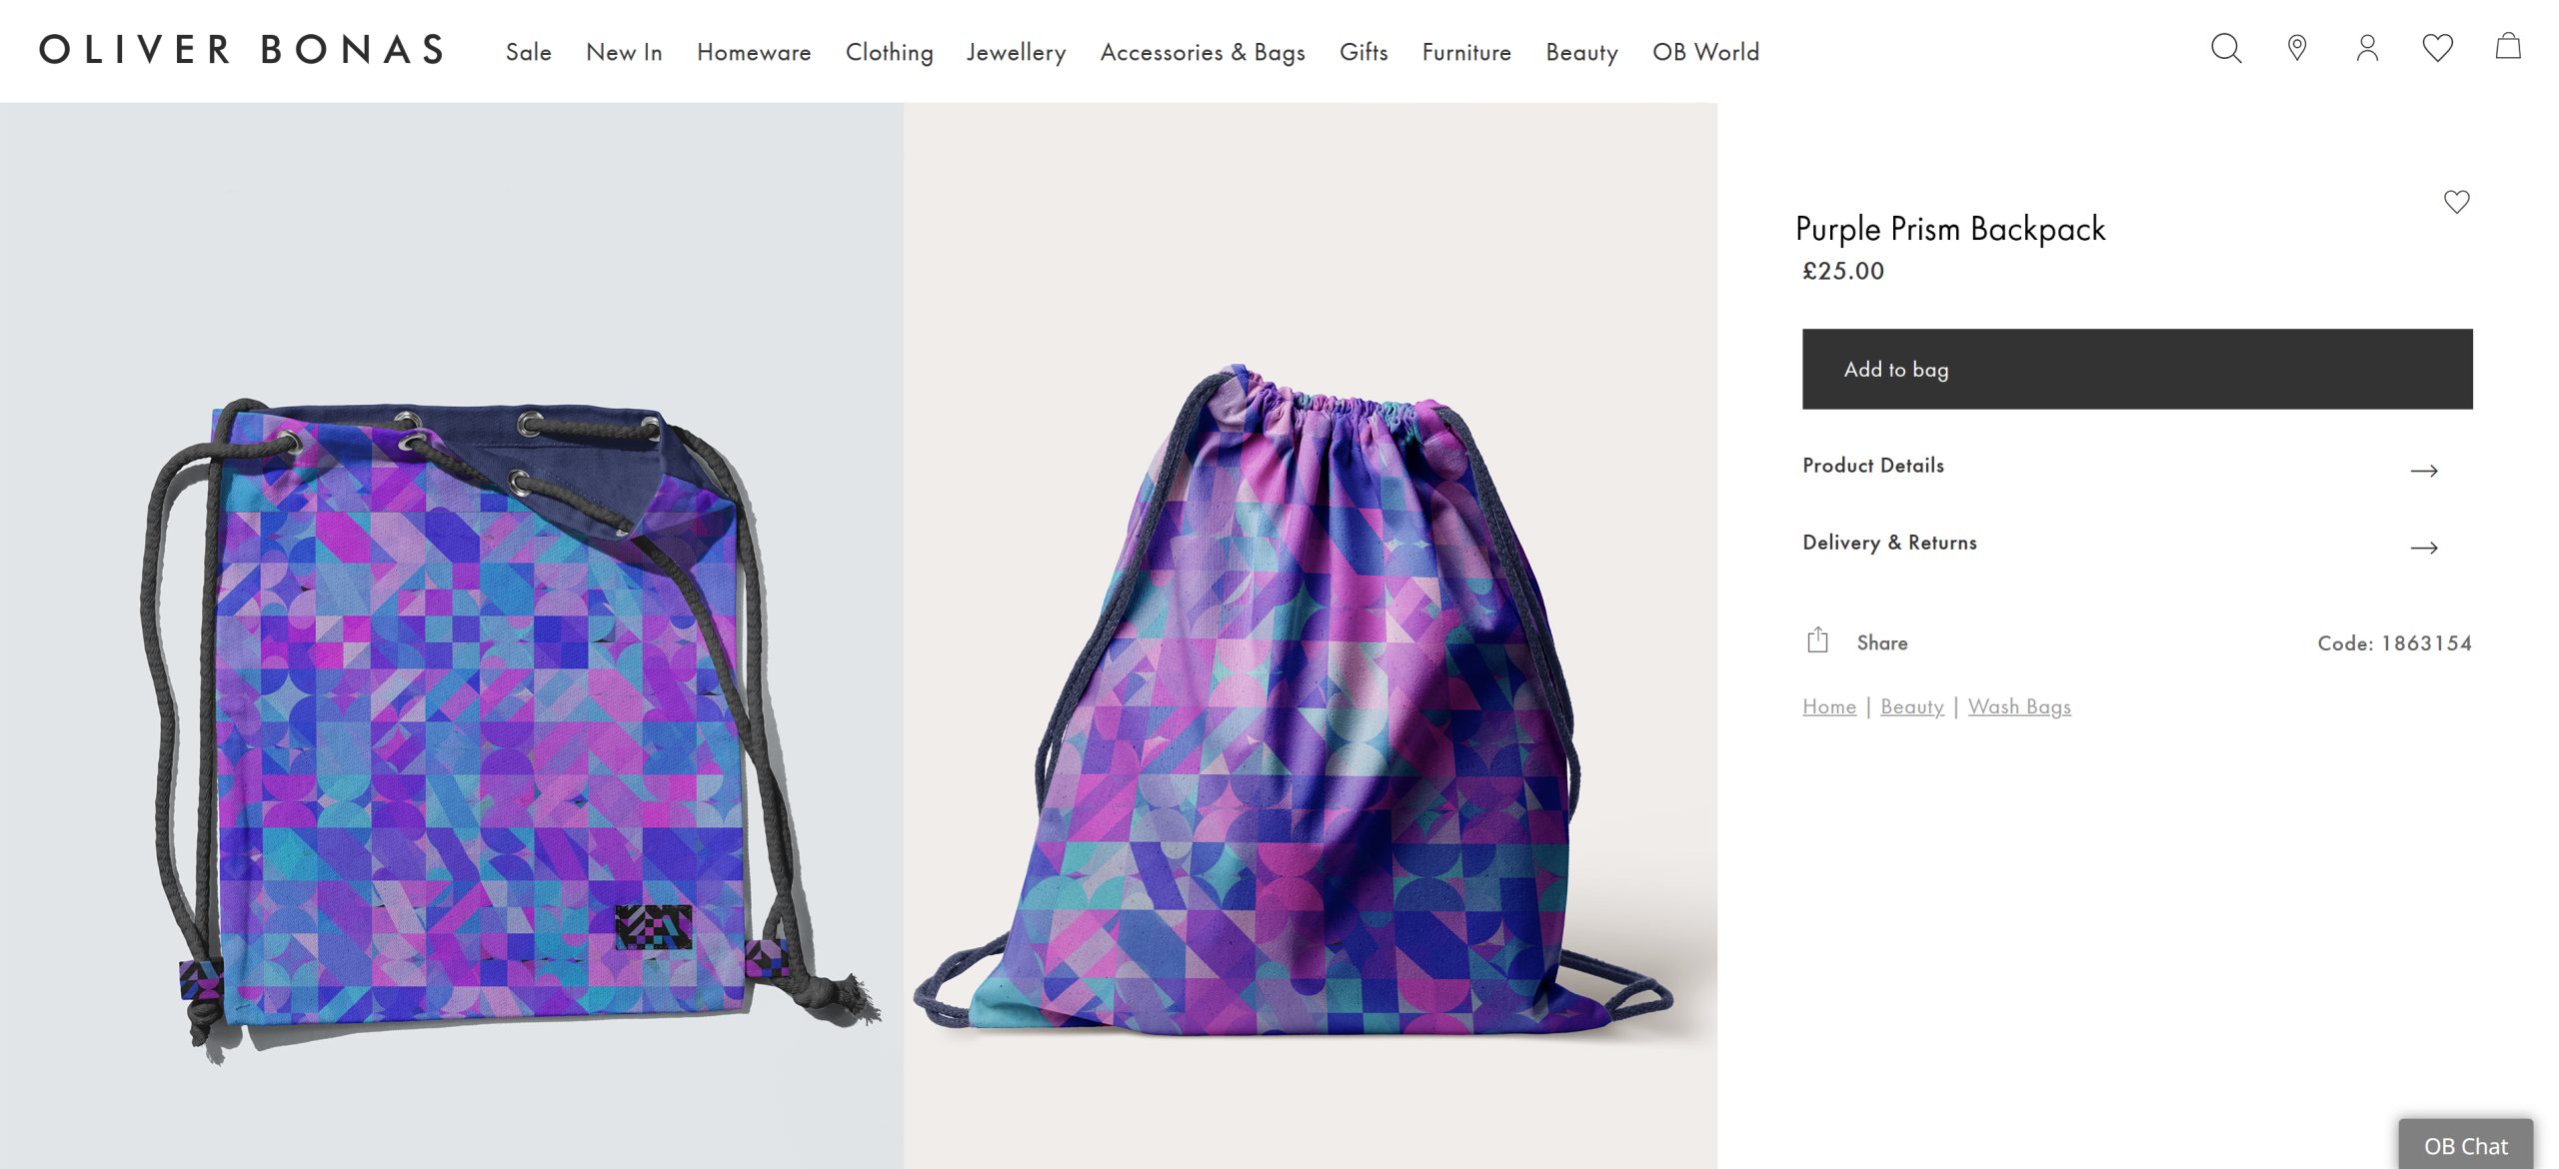Open the search magnifier icon

coord(2225,48)
